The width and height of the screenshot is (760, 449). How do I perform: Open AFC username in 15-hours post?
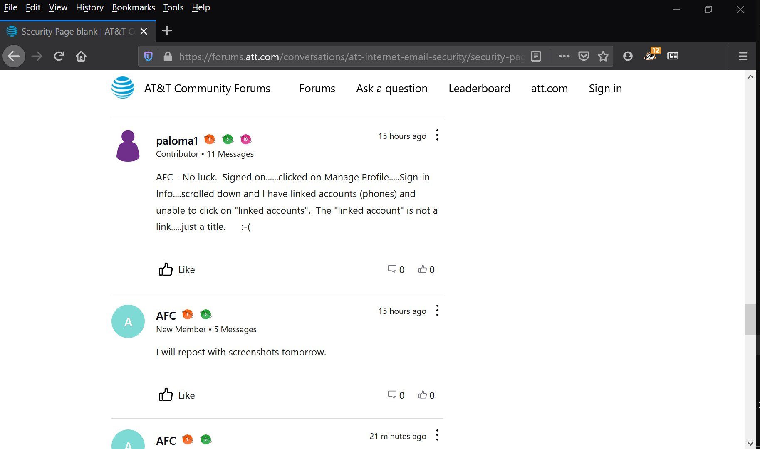click(166, 316)
